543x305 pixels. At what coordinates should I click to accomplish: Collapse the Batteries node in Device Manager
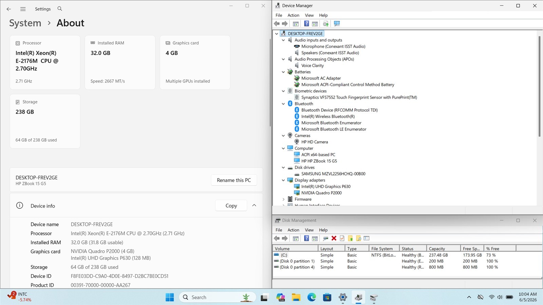coord(283,72)
